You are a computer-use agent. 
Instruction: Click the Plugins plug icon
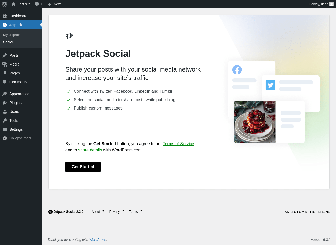click(x=5, y=103)
